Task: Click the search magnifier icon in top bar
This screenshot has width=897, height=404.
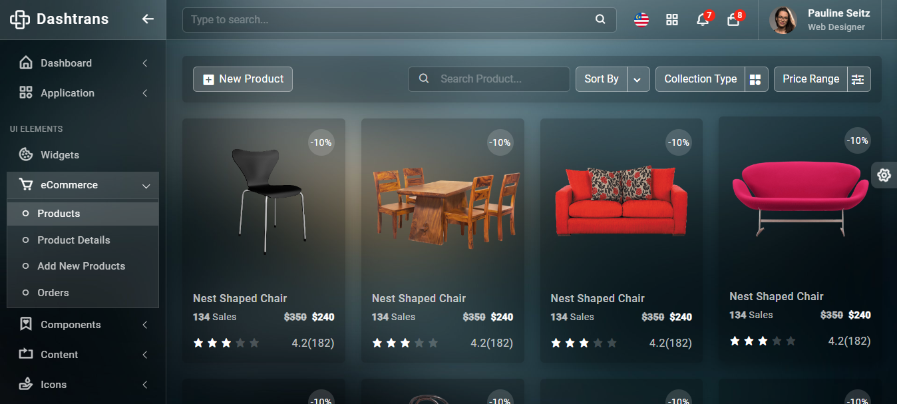Action: (600, 20)
